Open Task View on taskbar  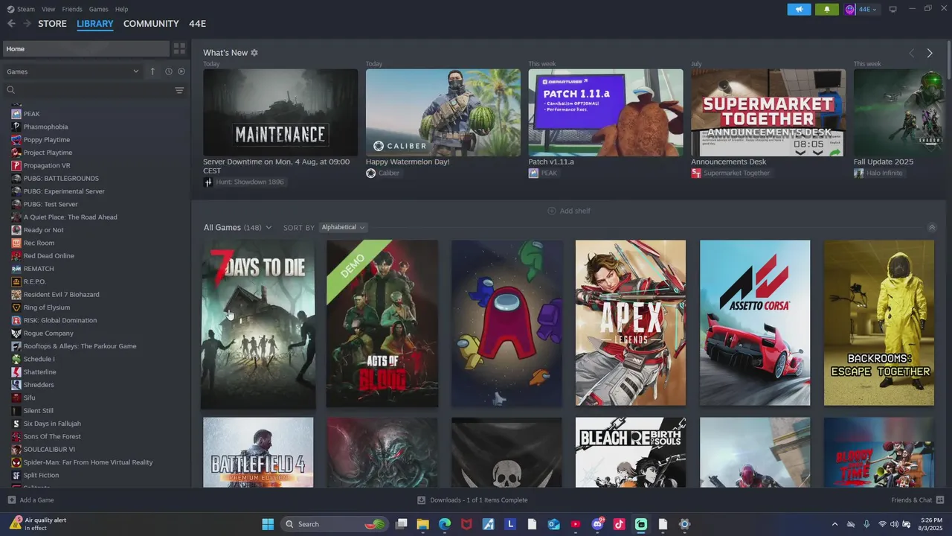point(401,524)
